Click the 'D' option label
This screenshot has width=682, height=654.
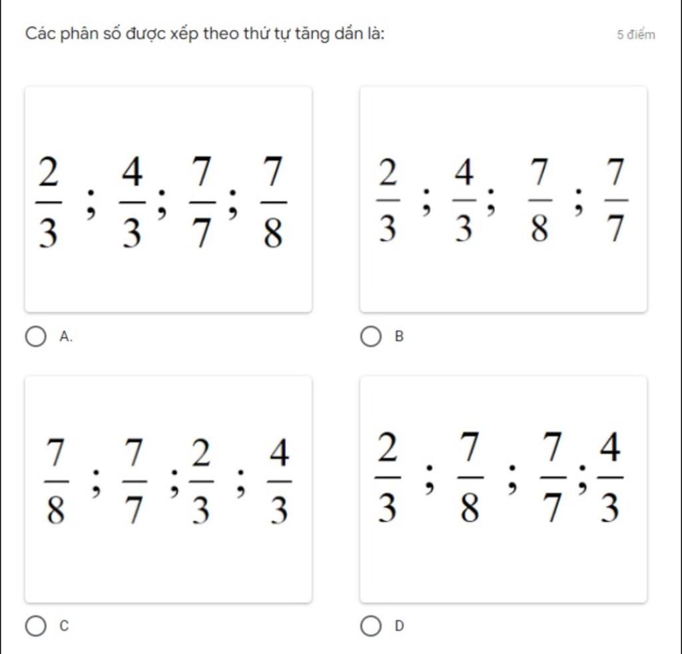point(400,626)
